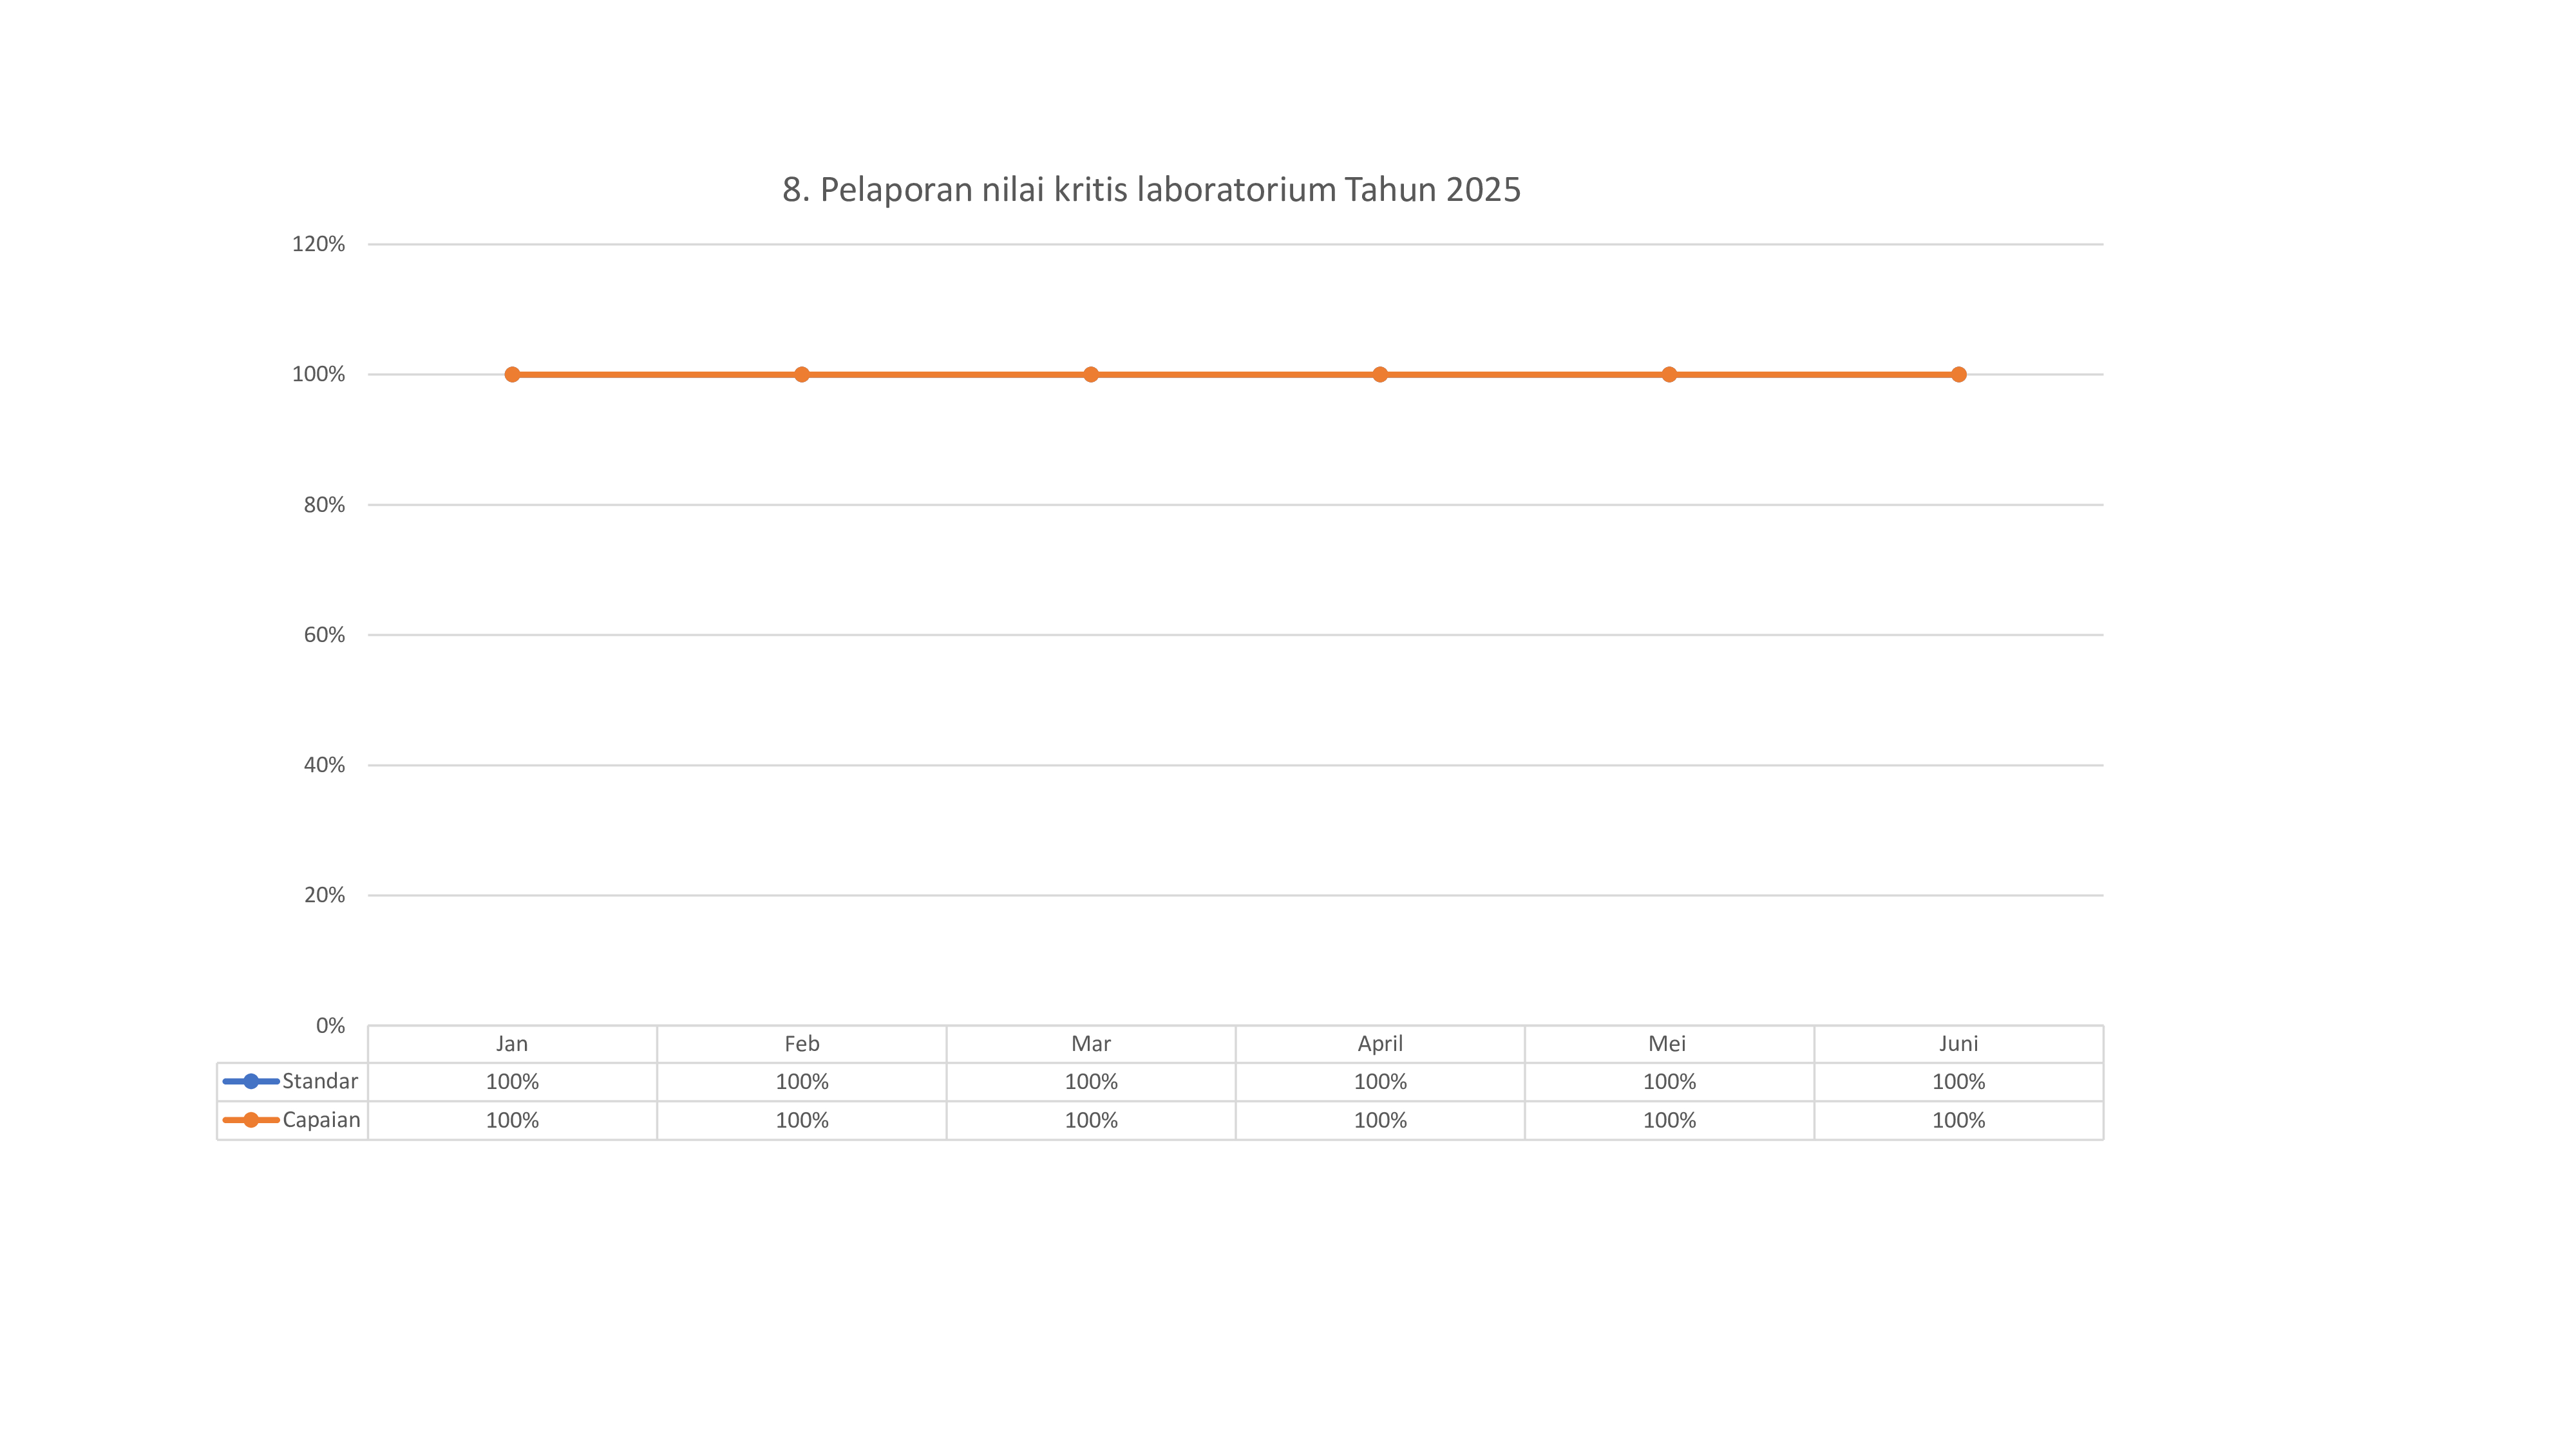Select the Standar legend label
The image size is (2576, 1449).
[x=320, y=1081]
